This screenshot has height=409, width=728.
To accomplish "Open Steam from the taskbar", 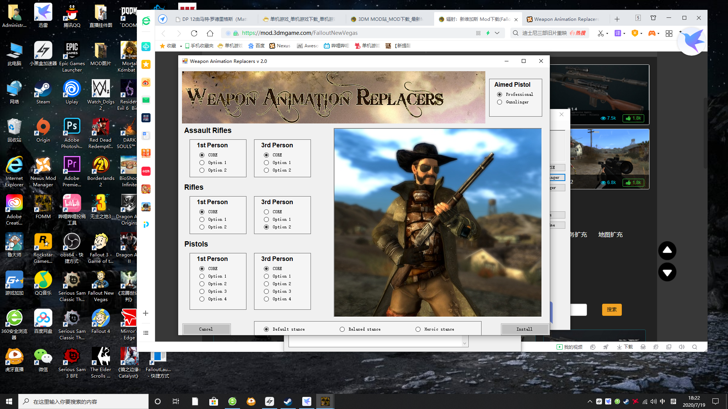I will [x=288, y=401].
